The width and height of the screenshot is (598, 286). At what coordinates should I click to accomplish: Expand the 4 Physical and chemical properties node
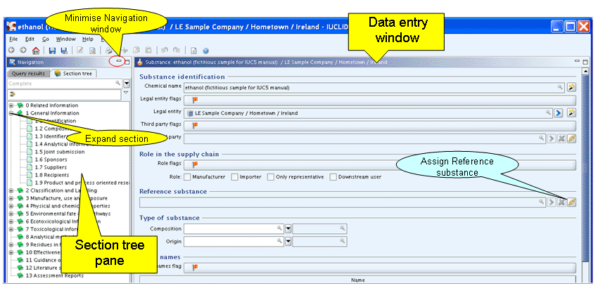coord(11,206)
